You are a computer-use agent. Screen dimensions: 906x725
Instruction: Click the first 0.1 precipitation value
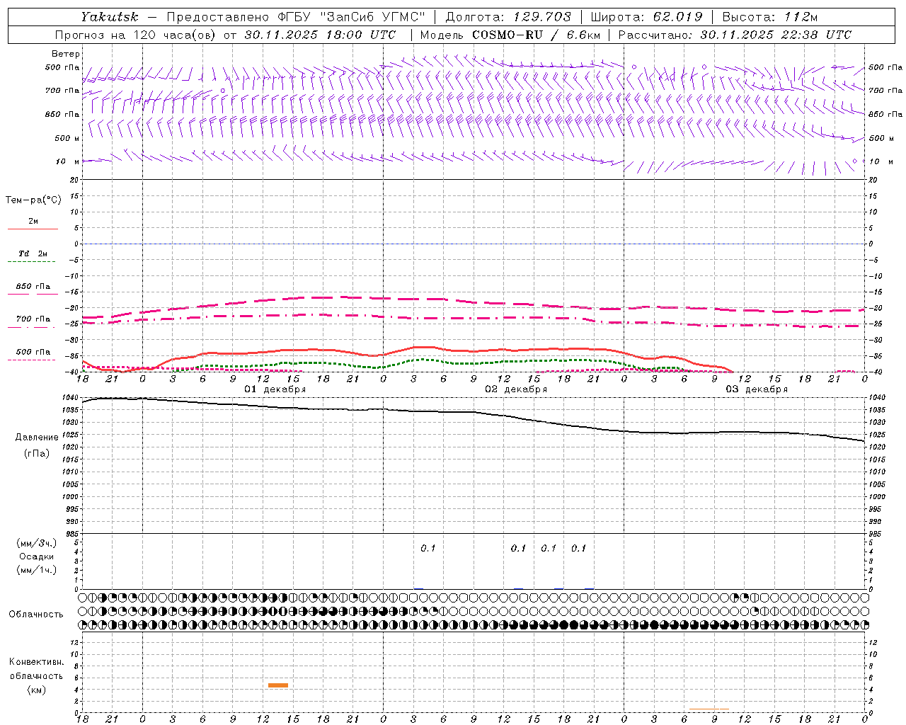click(x=428, y=548)
